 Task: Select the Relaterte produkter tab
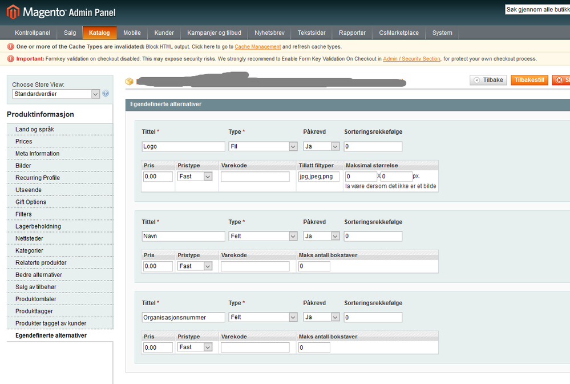click(x=60, y=263)
